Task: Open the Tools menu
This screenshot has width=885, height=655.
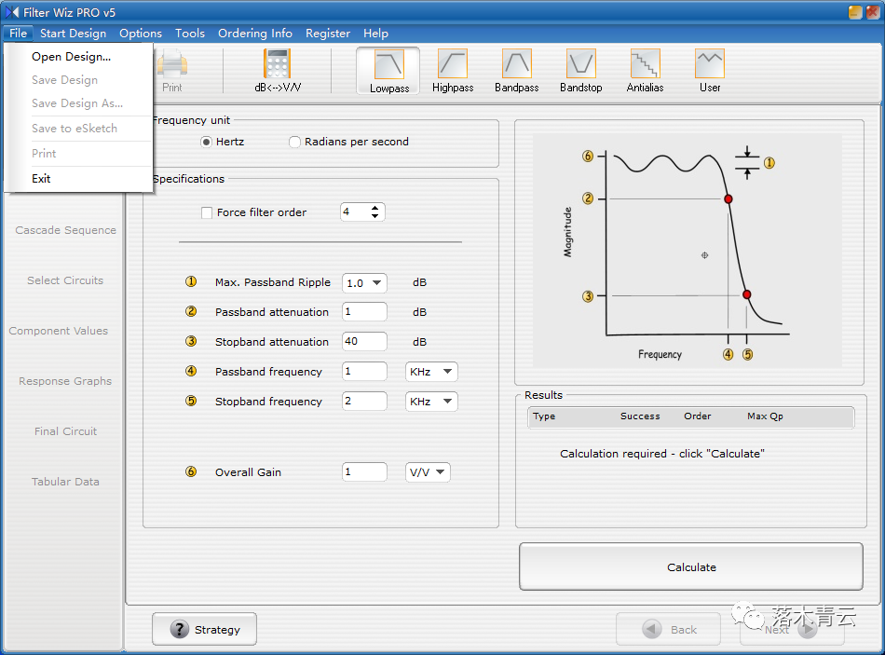Action: pos(190,34)
